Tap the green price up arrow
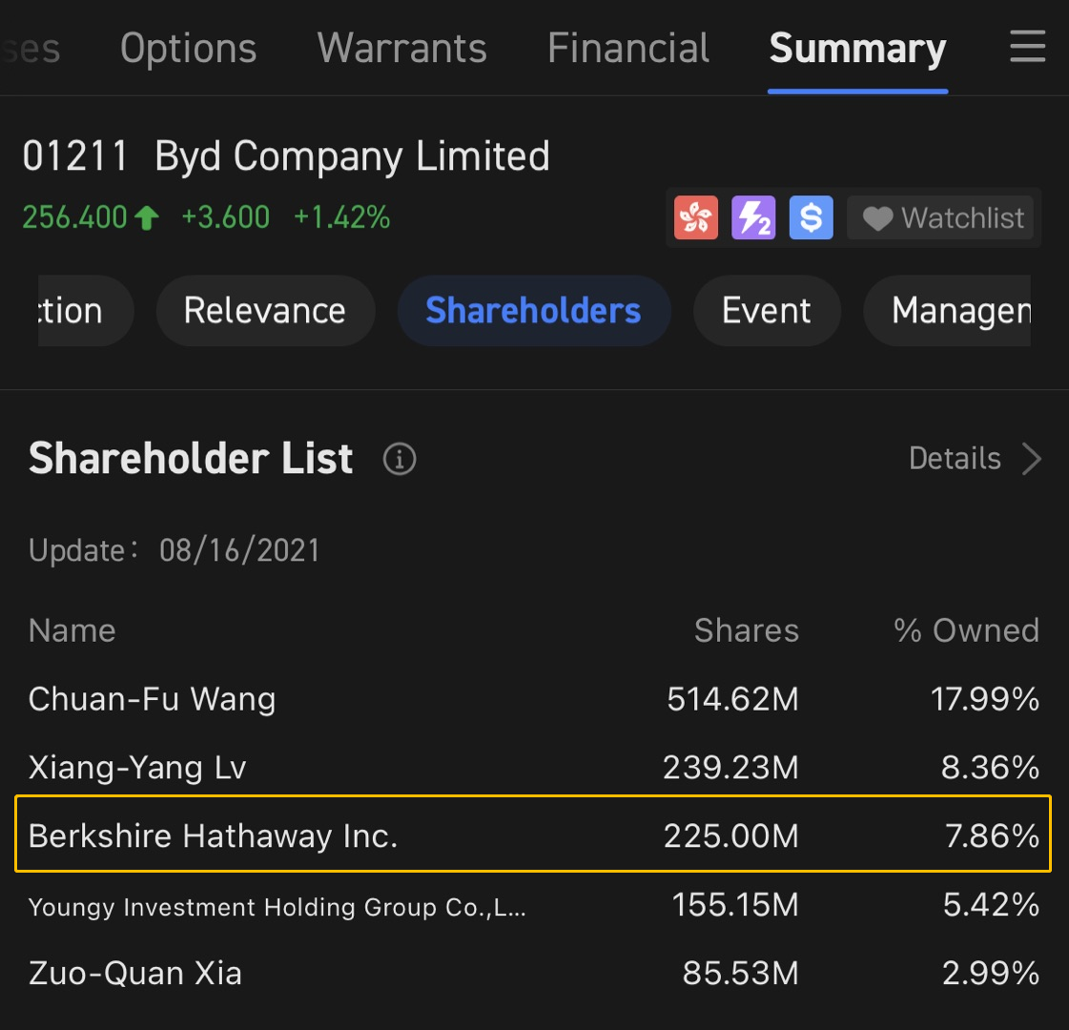 [x=147, y=218]
